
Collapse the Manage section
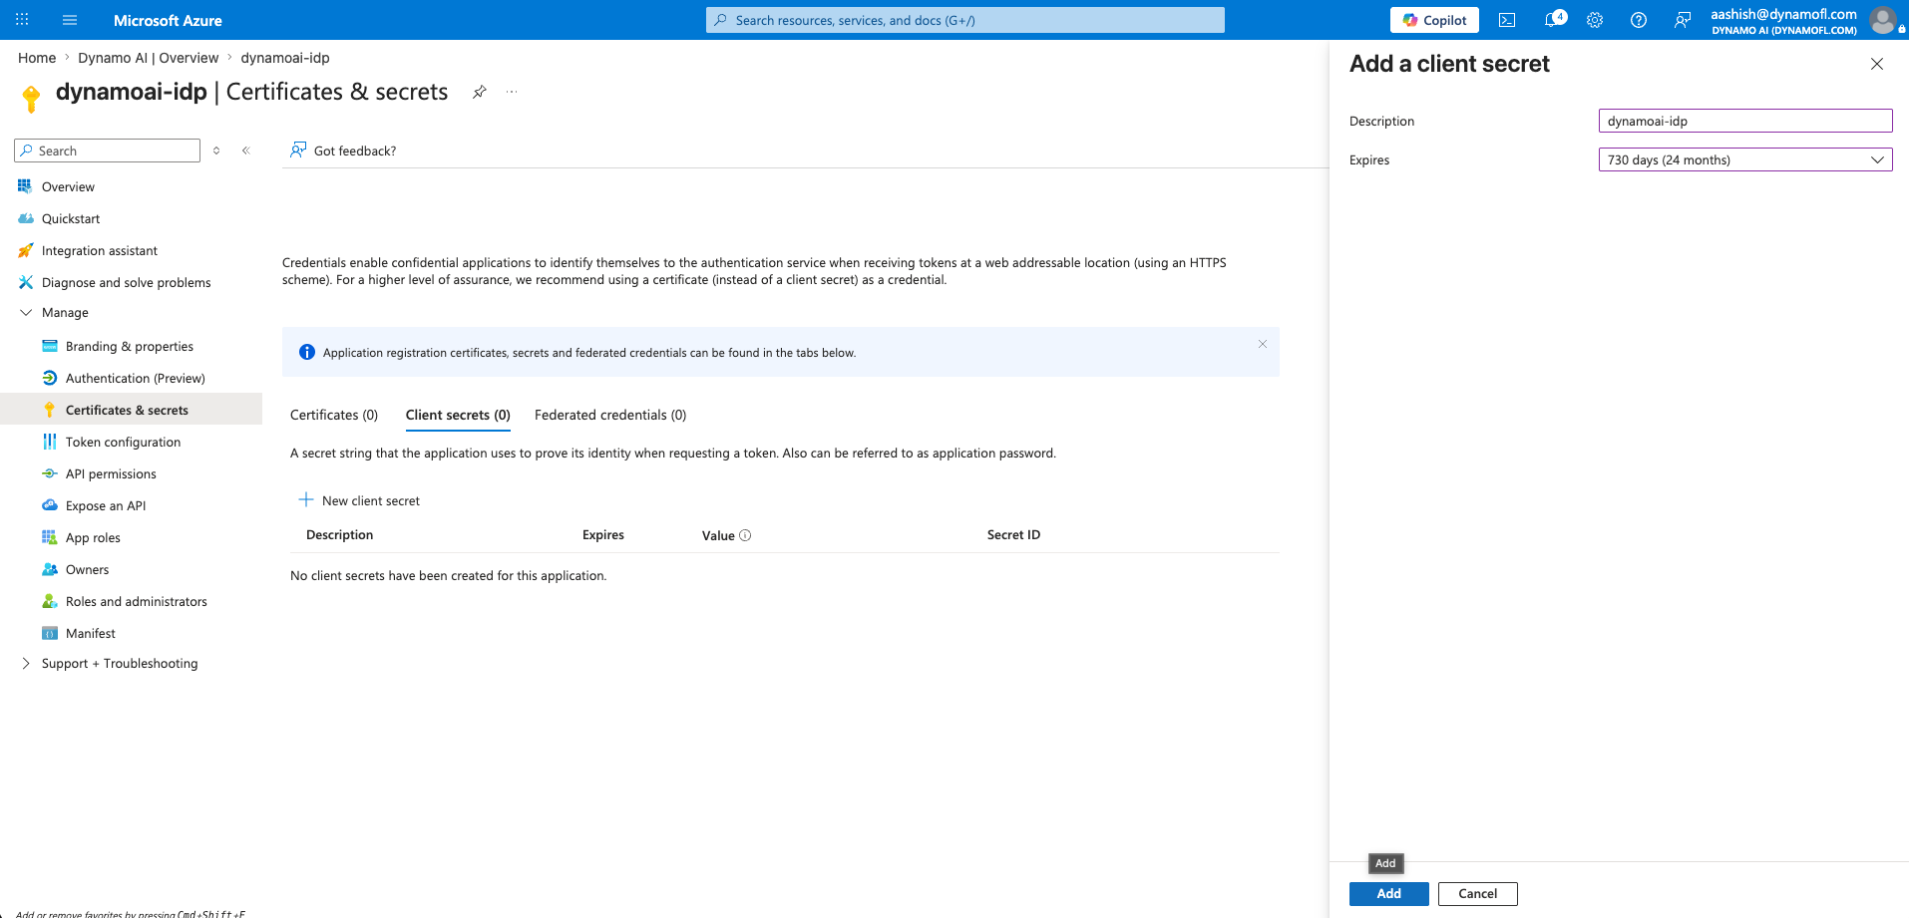(x=26, y=312)
